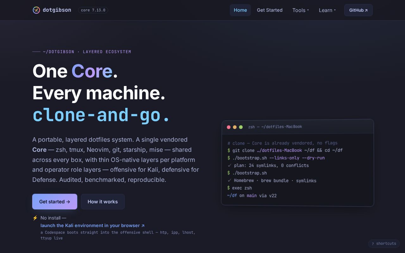The image size is (405, 253).
Task: Open the Tools dropdown menu
Action: click(301, 10)
